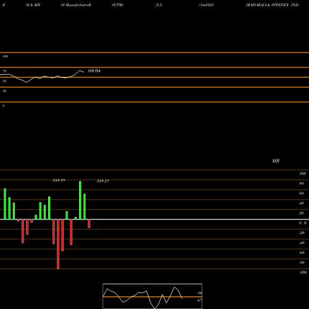Click the SI MunafaSutraR header text
Image resolution: width=309 pixels, height=309 pixels.
76,5
